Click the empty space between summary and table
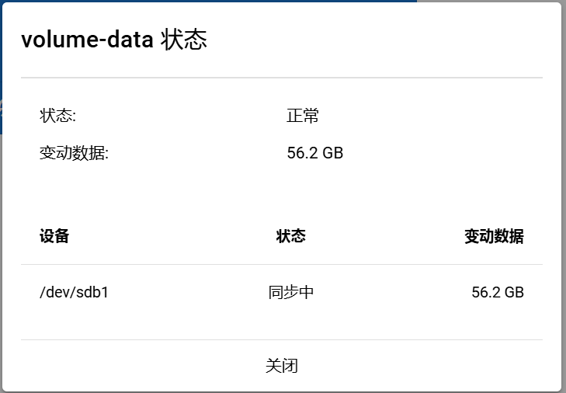 click(x=281, y=190)
